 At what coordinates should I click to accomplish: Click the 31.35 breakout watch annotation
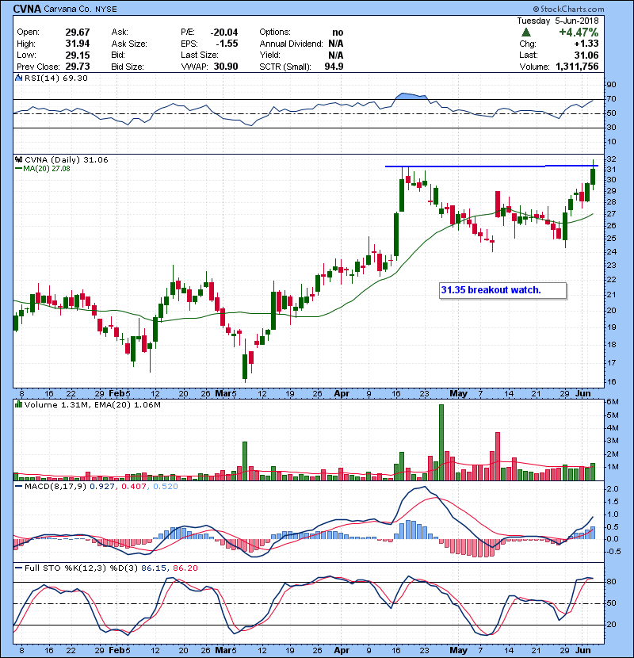[x=491, y=290]
